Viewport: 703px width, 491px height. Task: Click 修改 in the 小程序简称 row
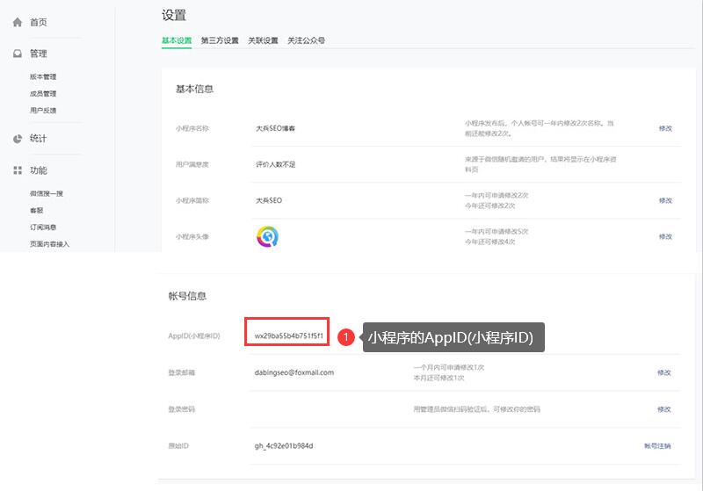665,200
